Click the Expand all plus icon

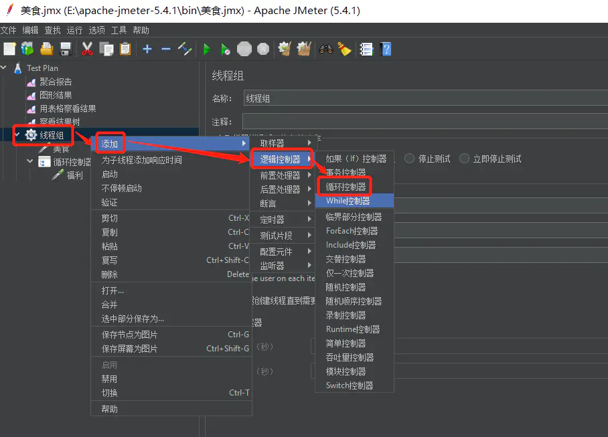click(147, 49)
